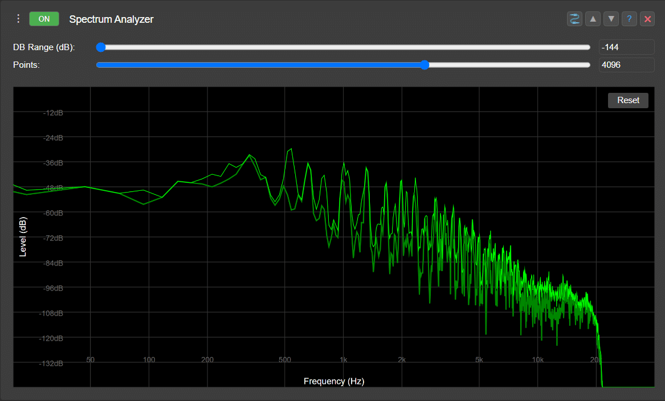This screenshot has width=665, height=401.
Task: Click the DB Range slider handle
Action: point(101,47)
